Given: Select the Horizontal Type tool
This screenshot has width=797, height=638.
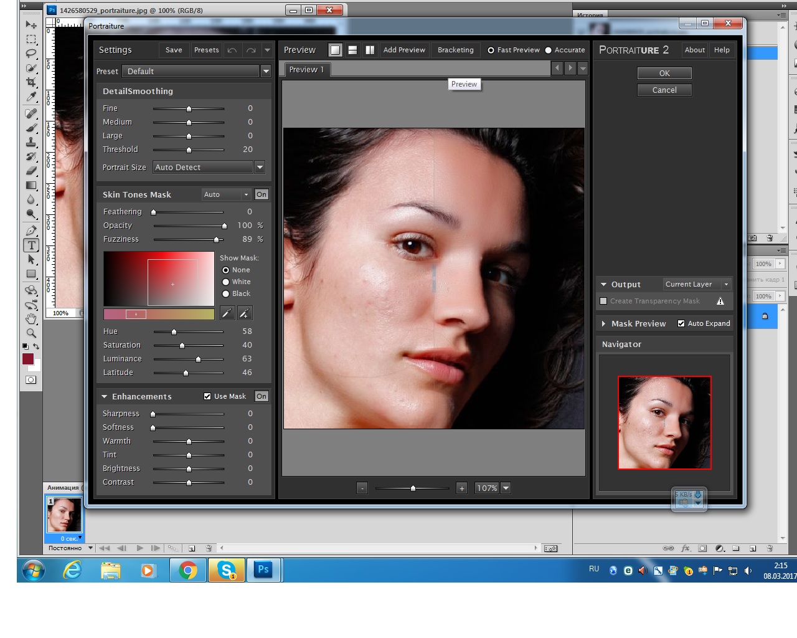Looking at the screenshot, I should click(x=31, y=245).
